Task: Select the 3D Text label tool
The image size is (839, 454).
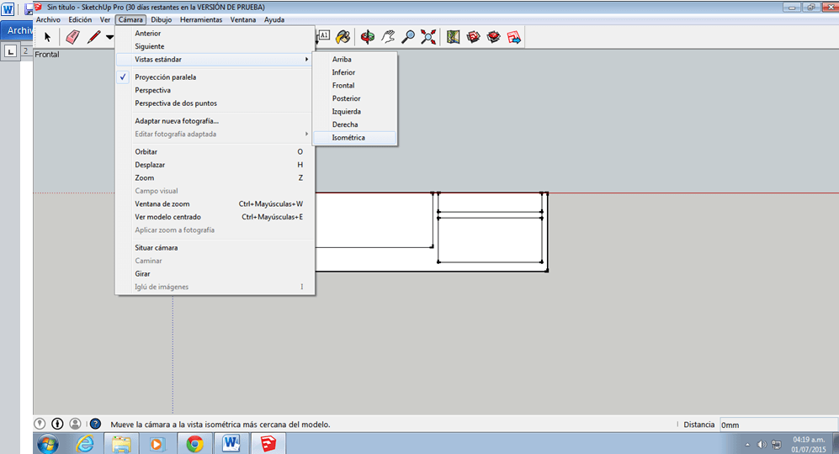Action: [x=324, y=36]
